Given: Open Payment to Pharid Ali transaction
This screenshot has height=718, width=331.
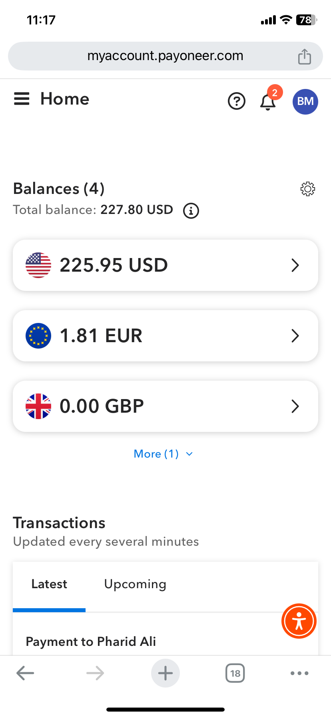Looking at the screenshot, I should click(x=91, y=641).
